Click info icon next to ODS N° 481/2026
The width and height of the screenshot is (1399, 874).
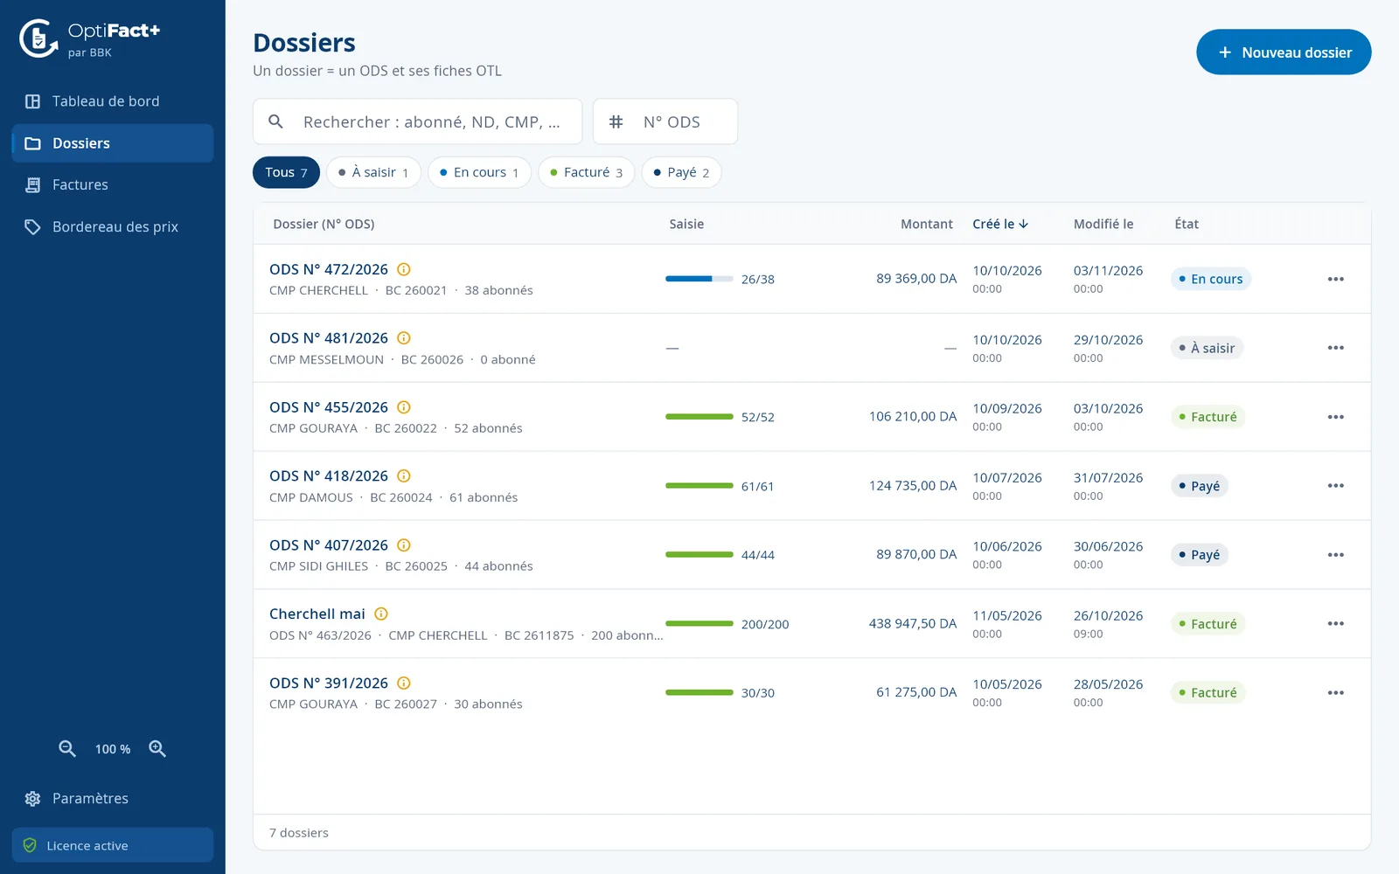click(404, 338)
